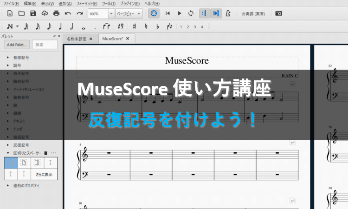This screenshot has width=348, height=209.
Task: Apply flat accidental
Action: (158, 26)
